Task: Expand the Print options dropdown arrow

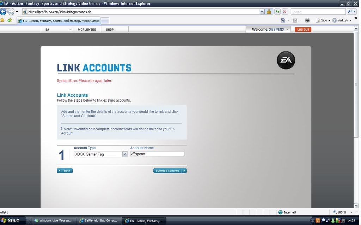Action: (x=313, y=20)
